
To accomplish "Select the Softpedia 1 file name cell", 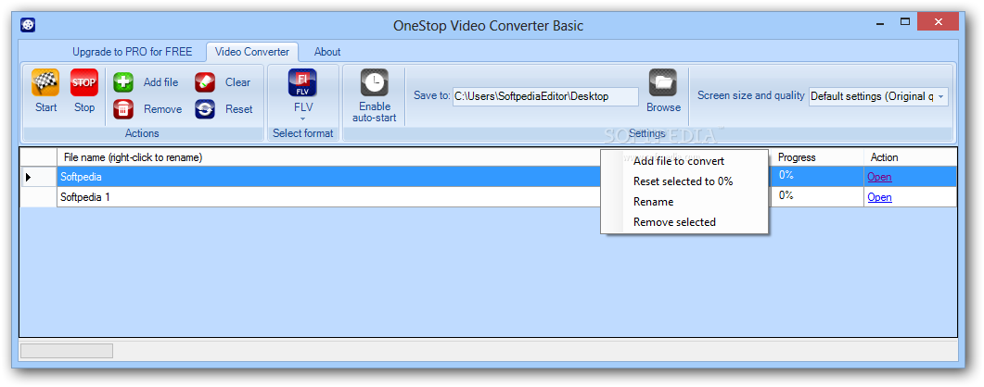I will [329, 197].
